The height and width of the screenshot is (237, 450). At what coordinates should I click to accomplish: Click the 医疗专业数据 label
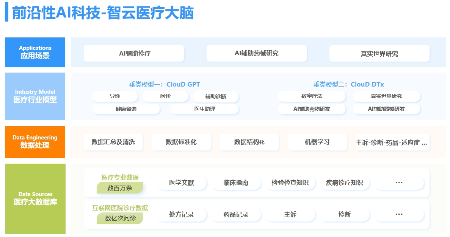click(x=120, y=177)
